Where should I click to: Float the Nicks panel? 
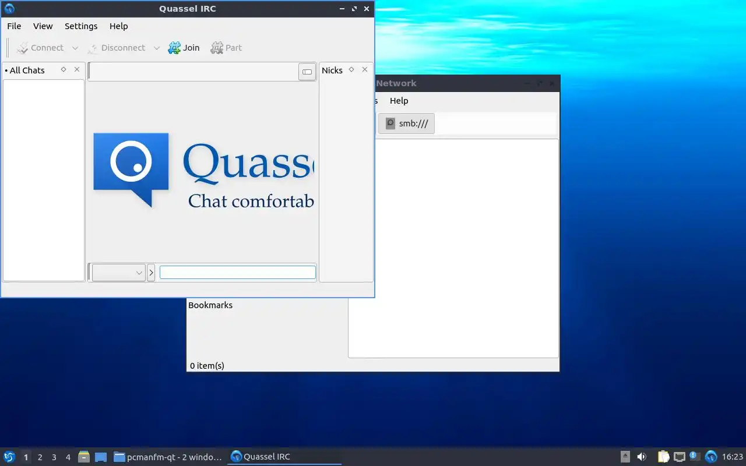(351, 69)
